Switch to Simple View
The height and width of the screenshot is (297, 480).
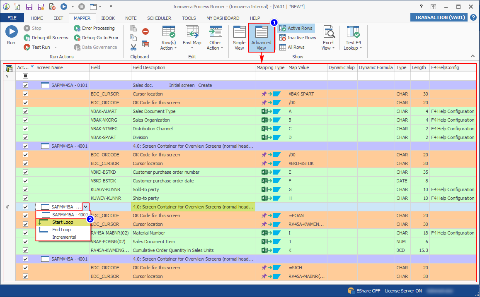[x=239, y=38]
